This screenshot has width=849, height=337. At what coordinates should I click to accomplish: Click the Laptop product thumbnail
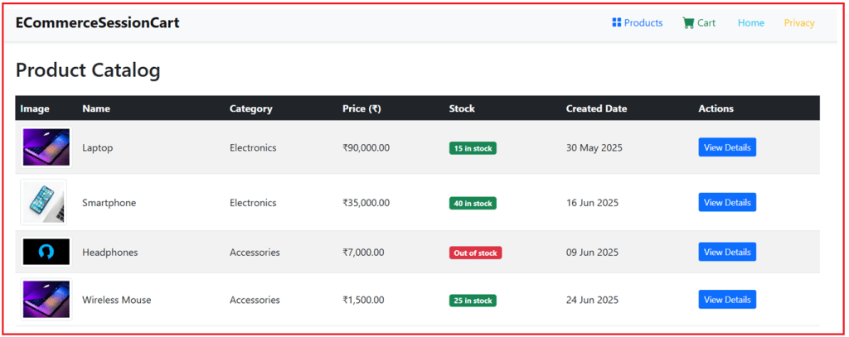(x=46, y=147)
